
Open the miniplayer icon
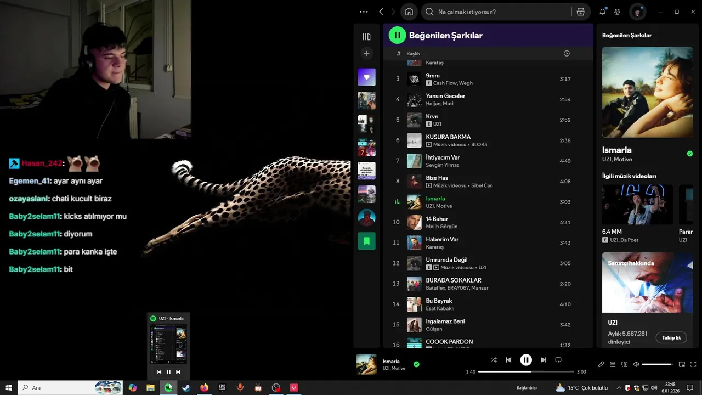682,364
